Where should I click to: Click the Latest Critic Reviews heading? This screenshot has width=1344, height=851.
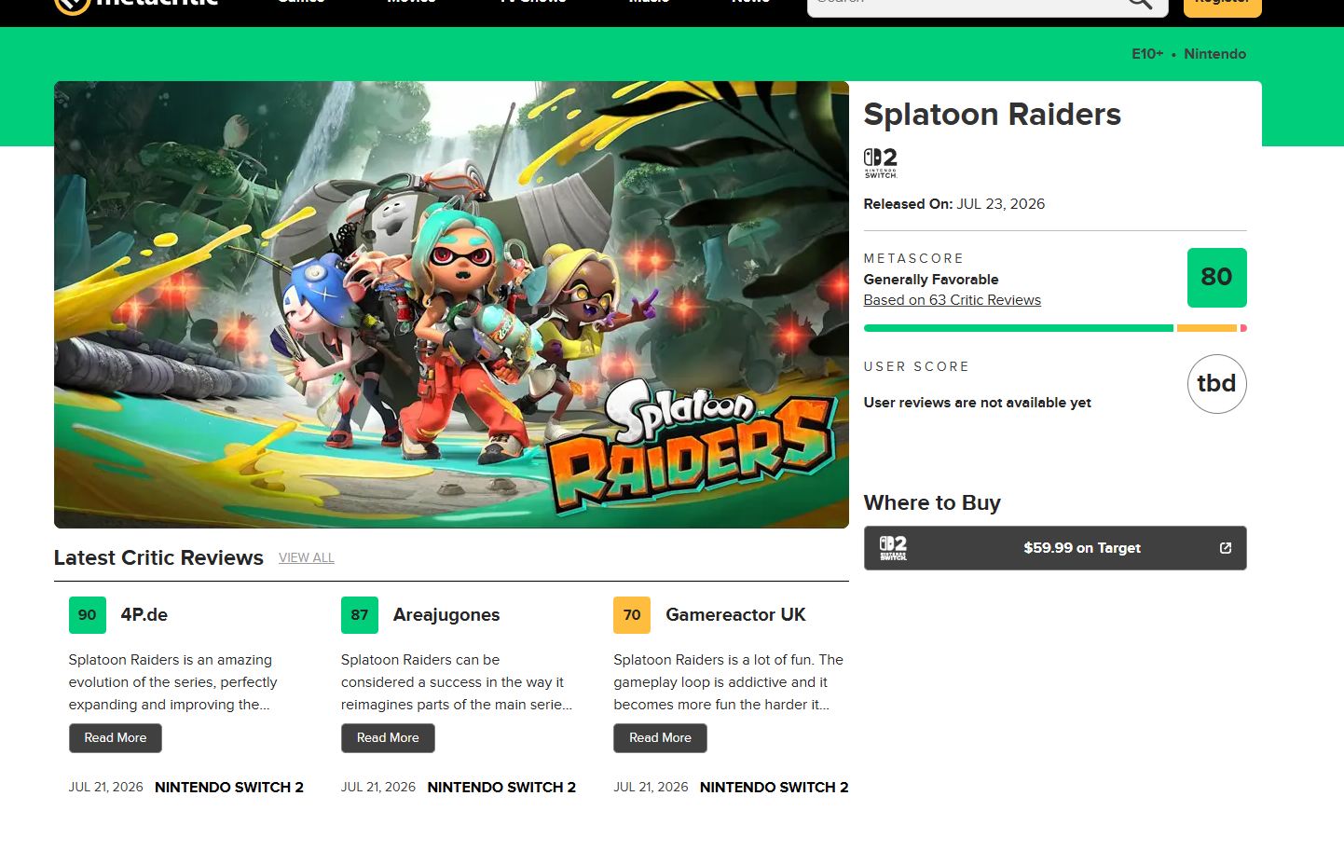[158, 557]
